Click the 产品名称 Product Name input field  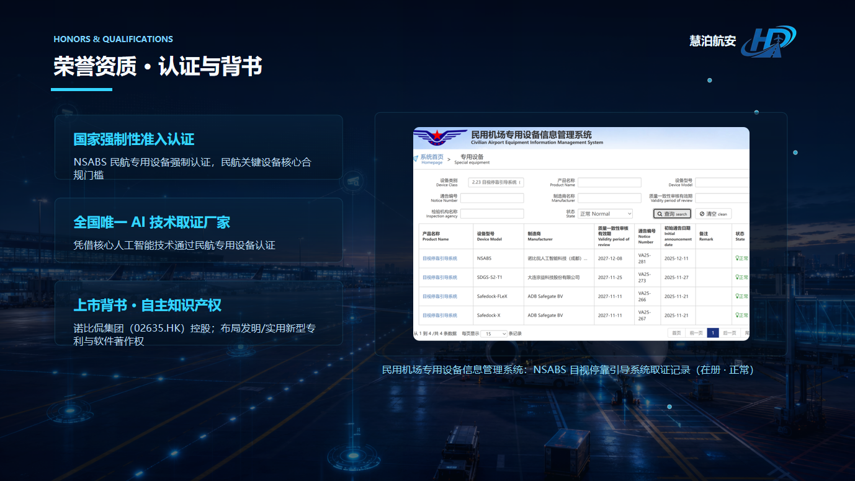(x=609, y=182)
